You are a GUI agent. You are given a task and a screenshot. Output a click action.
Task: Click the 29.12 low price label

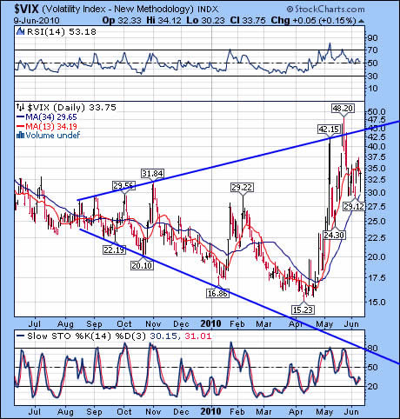354,207
